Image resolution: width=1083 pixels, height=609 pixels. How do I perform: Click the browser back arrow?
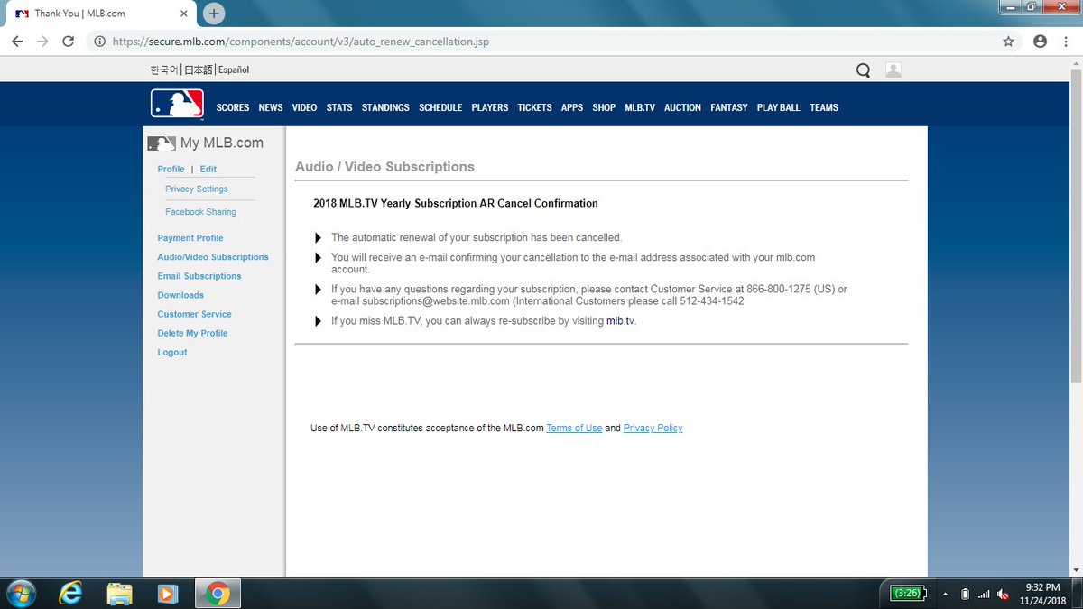pyautogui.click(x=17, y=42)
